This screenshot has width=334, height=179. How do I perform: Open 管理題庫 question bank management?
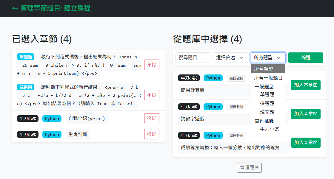point(249,168)
